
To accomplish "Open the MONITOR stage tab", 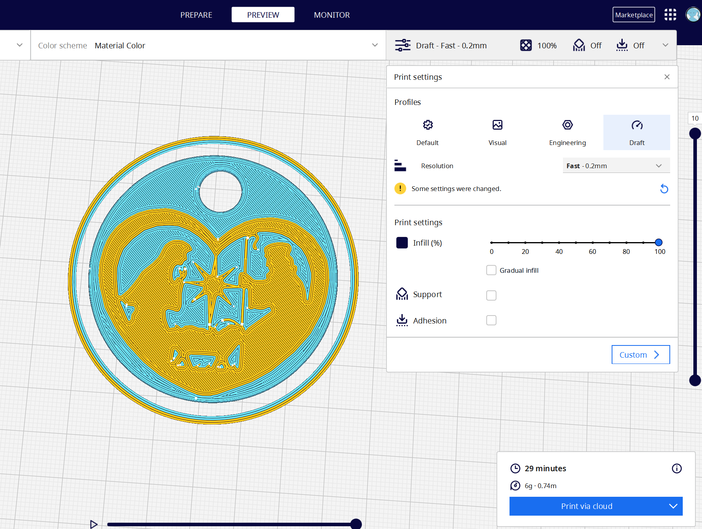I will [332, 15].
